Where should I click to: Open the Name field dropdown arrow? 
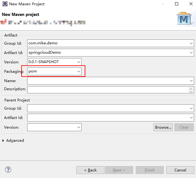click(191, 81)
